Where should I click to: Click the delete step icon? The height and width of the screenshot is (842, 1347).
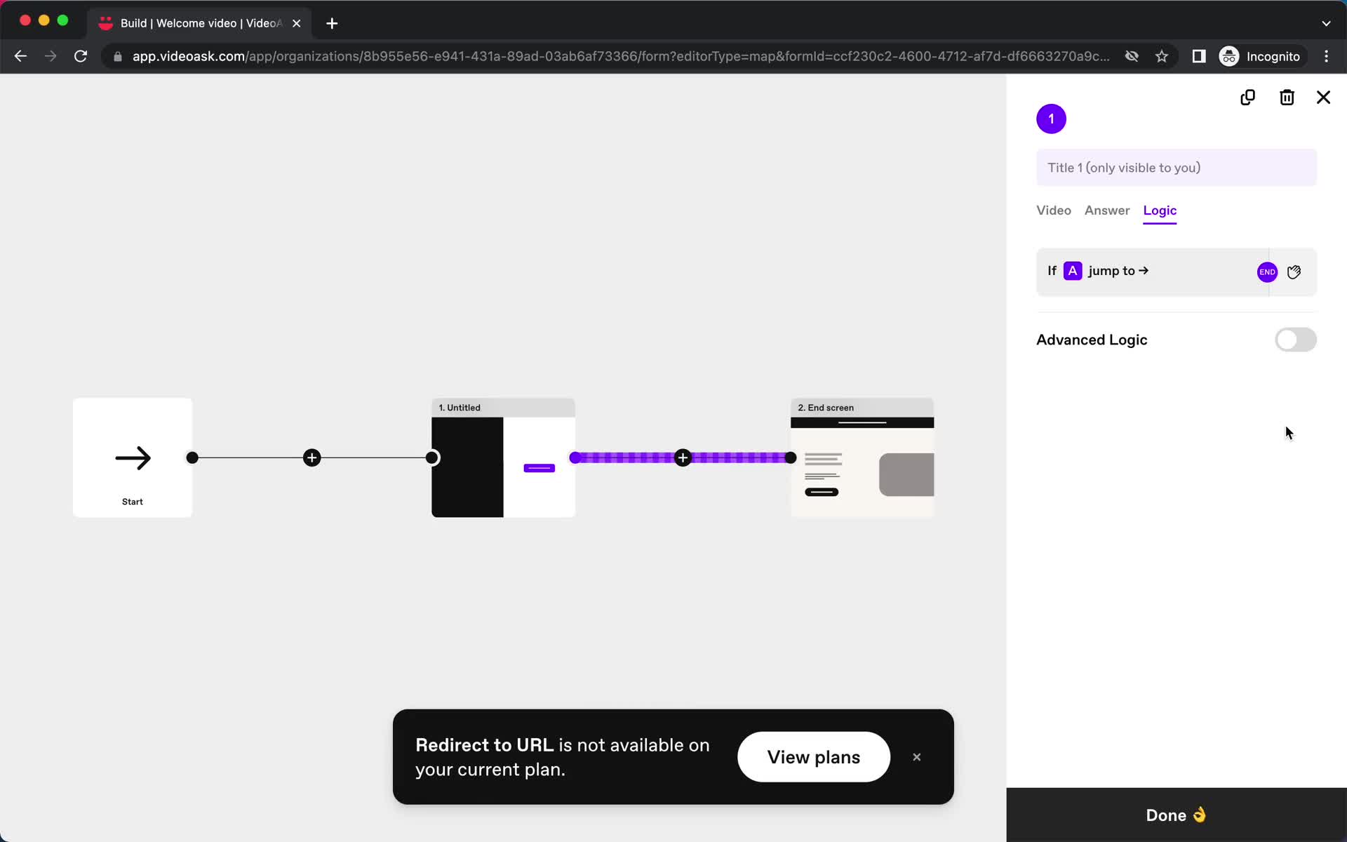pos(1286,97)
